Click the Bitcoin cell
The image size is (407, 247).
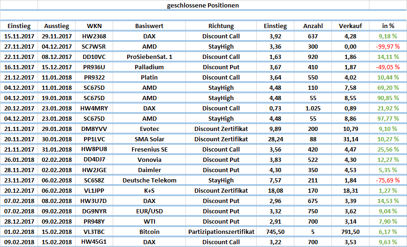(x=149, y=232)
